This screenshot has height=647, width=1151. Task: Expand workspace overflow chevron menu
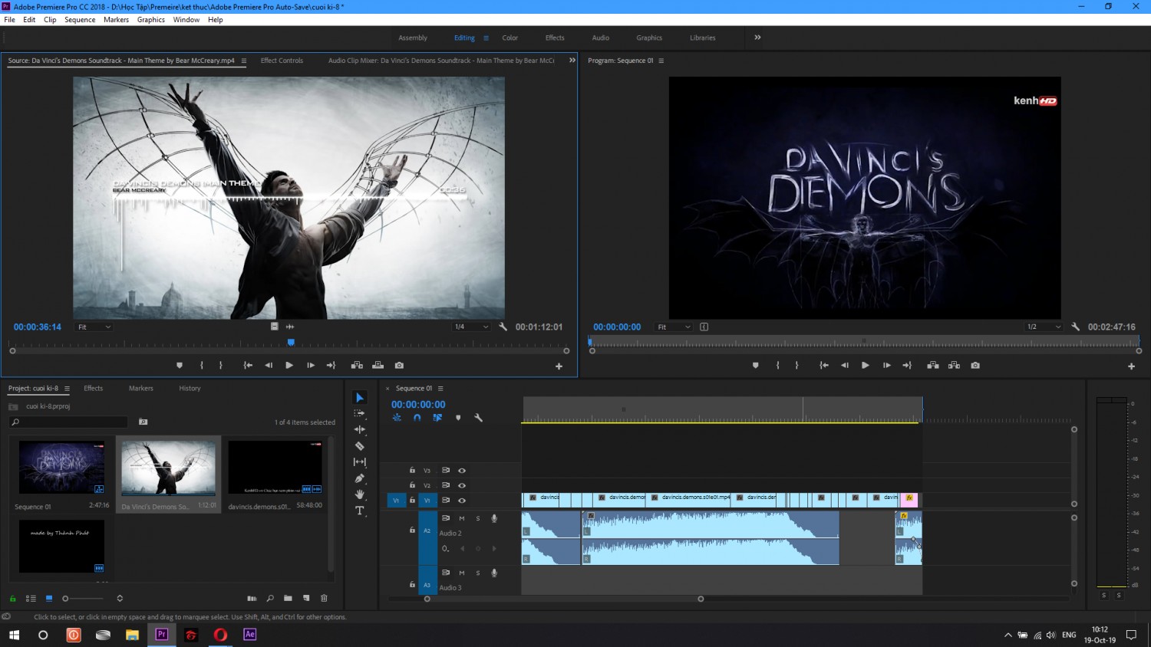click(x=757, y=38)
